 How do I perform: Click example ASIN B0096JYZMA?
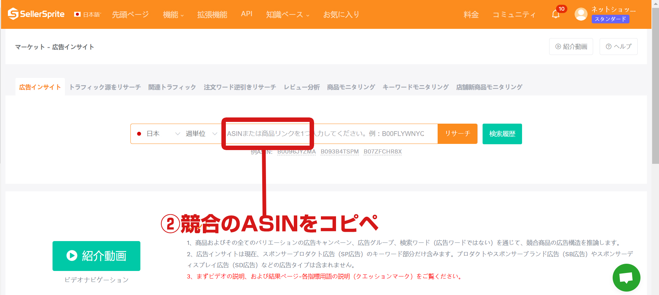coord(297,151)
